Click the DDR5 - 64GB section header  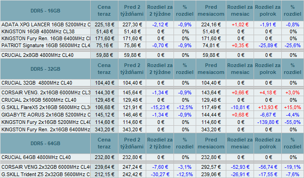pos(45,143)
